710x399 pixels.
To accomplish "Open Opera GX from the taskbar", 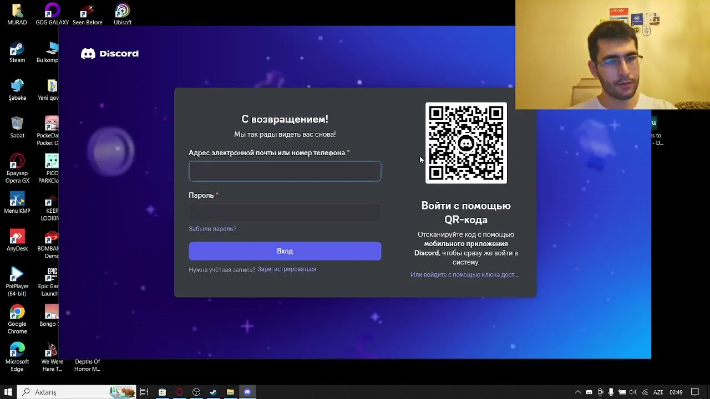I will click(x=179, y=392).
